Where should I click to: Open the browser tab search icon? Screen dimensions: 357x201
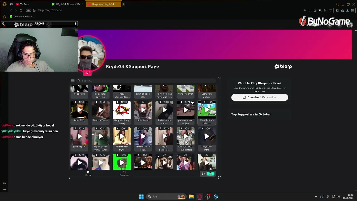(337, 4)
